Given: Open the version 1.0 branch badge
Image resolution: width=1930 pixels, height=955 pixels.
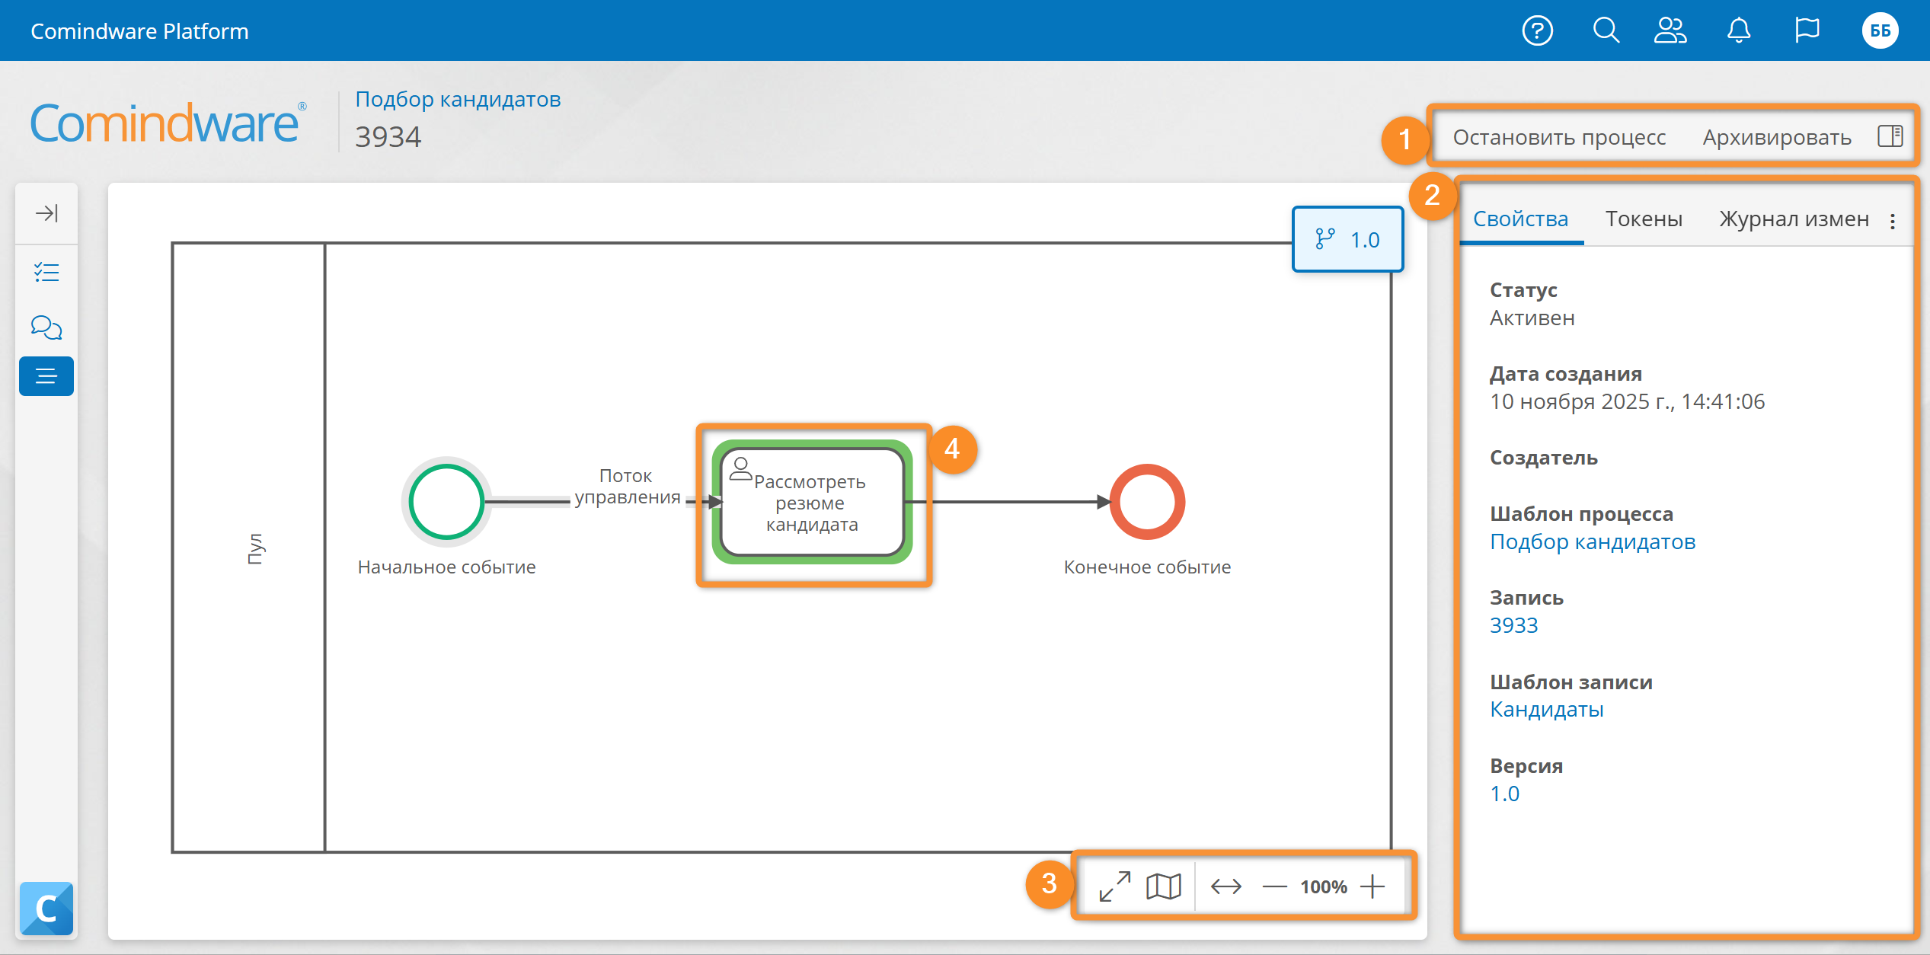Looking at the screenshot, I should (1347, 239).
